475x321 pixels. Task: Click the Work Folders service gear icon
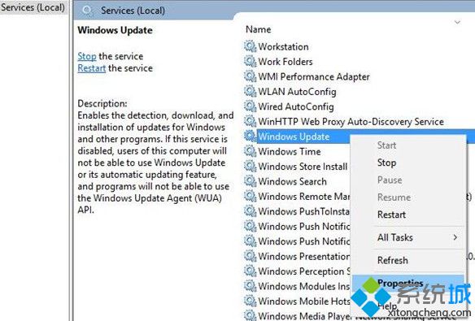[x=251, y=62]
